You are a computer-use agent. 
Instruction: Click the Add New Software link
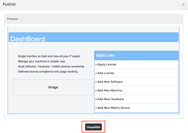110,82
